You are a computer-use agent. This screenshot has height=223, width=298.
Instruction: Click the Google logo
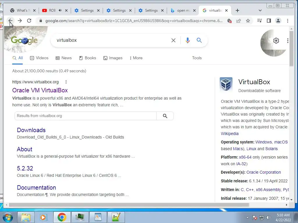click(x=24, y=40)
